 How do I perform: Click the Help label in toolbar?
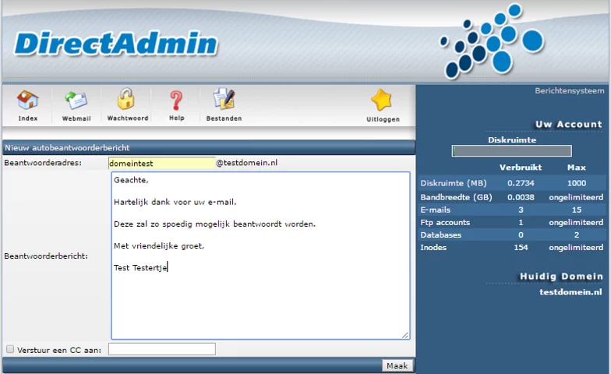click(x=176, y=118)
